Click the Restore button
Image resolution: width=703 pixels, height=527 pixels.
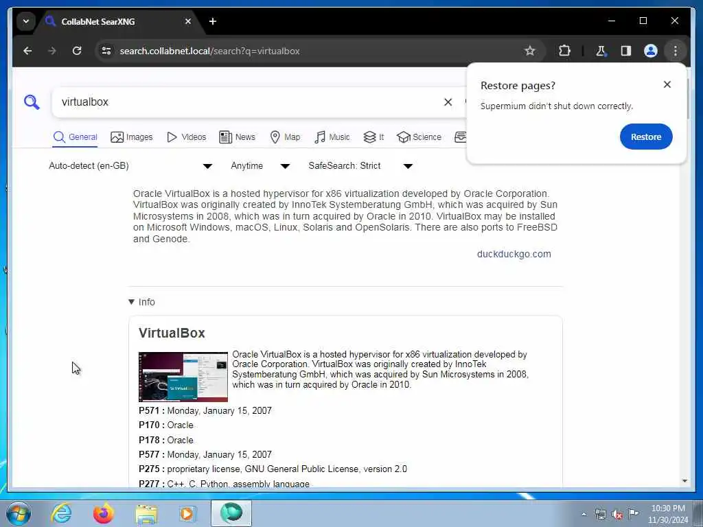tap(645, 137)
